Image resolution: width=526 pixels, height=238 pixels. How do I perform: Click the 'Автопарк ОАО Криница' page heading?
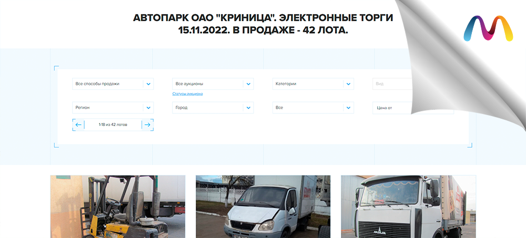tap(263, 24)
